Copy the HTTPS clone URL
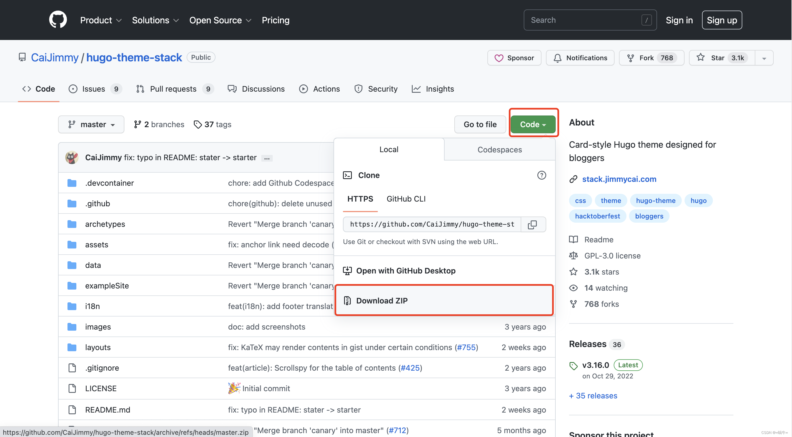 pos(533,225)
